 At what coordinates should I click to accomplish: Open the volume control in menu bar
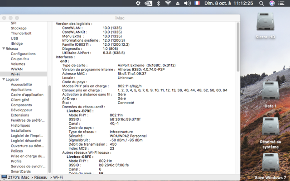[187, 3]
